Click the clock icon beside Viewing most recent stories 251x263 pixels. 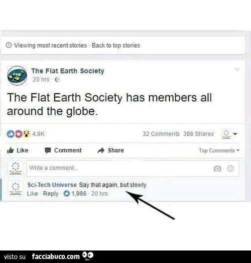(9, 45)
